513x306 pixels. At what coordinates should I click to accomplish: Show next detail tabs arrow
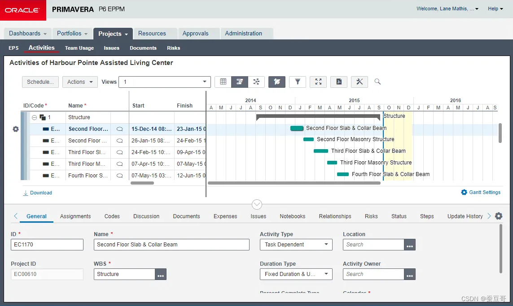[489, 216]
